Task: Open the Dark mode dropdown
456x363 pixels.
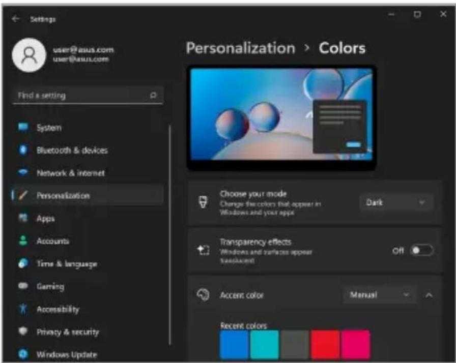Action: click(x=396, y=202)
